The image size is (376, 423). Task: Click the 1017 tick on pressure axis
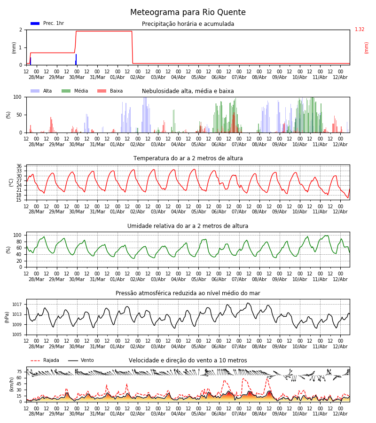(17, 304)
